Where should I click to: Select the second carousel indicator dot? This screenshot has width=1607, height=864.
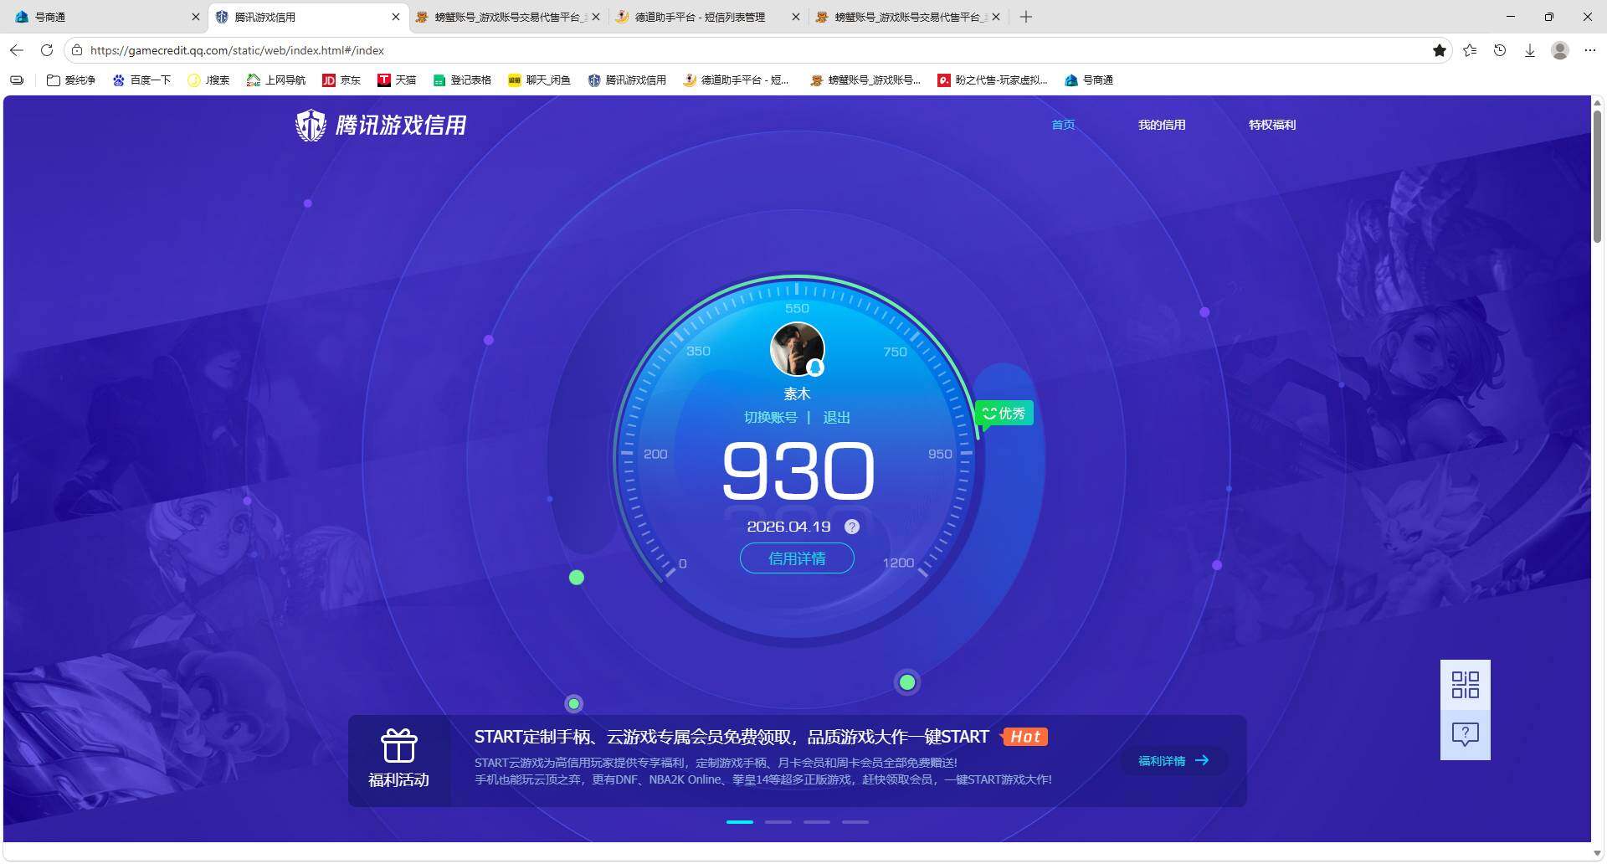[778, 822]
